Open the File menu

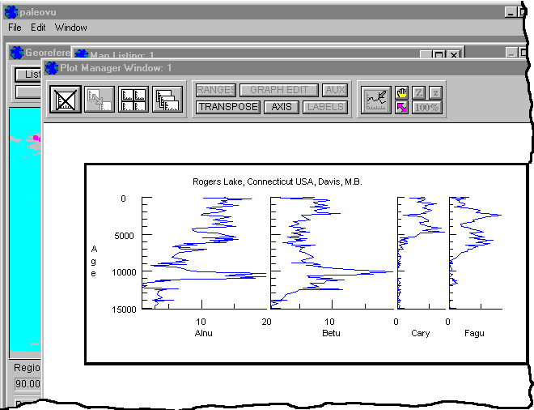(x=15, y=28)
